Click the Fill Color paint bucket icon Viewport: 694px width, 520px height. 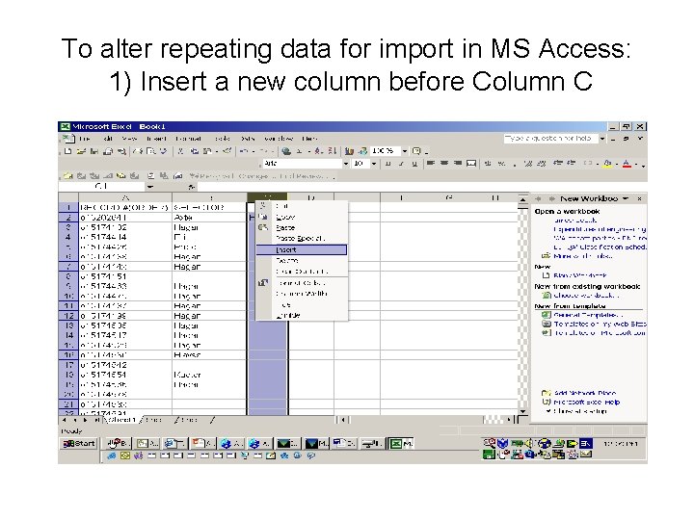607,164
